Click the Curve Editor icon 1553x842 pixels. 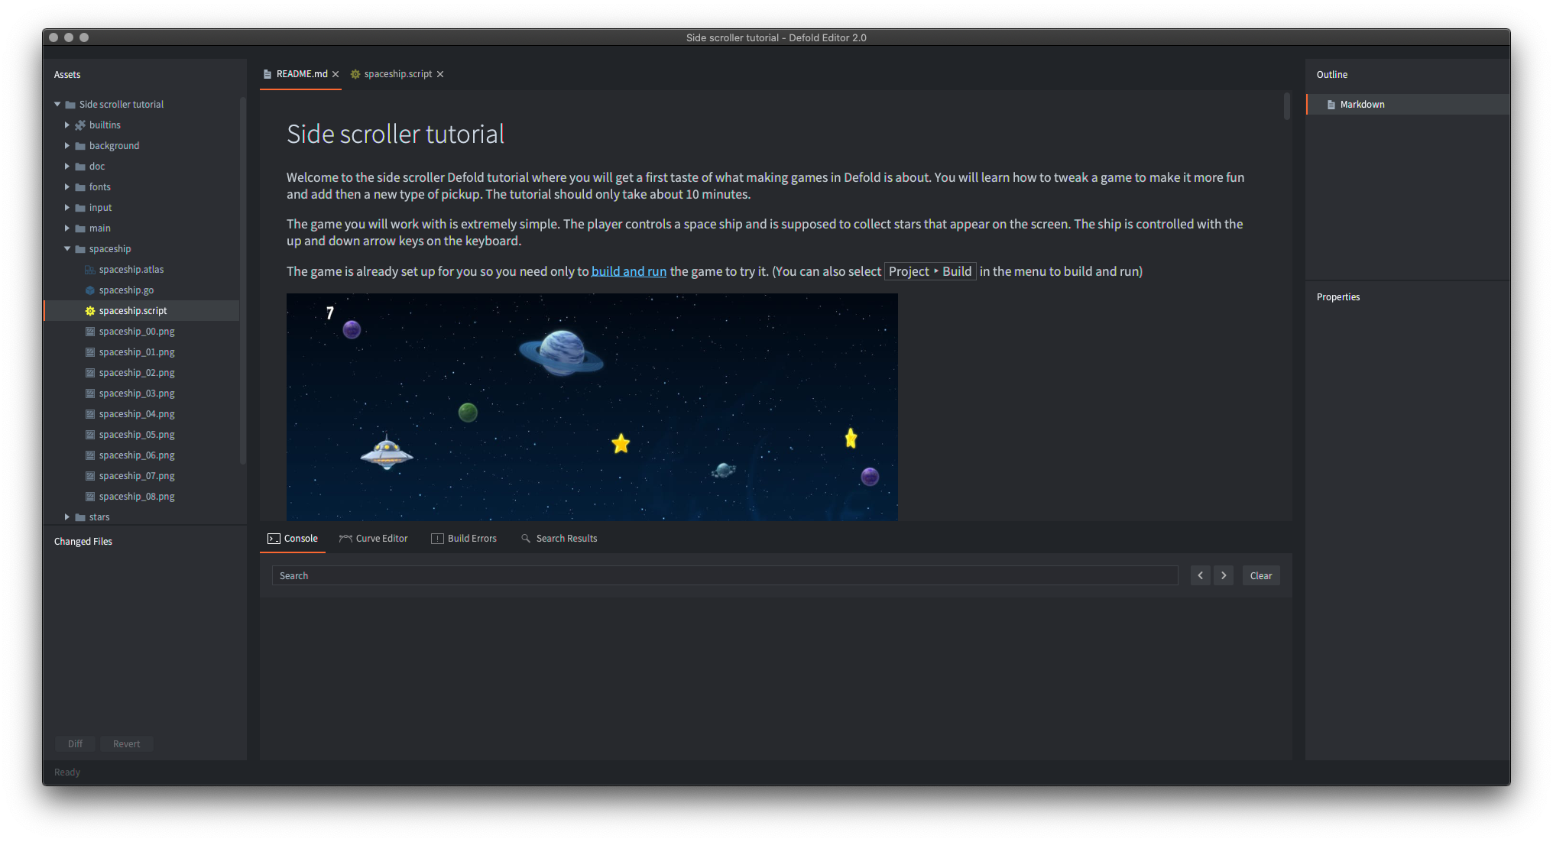(x=345, y=539)
